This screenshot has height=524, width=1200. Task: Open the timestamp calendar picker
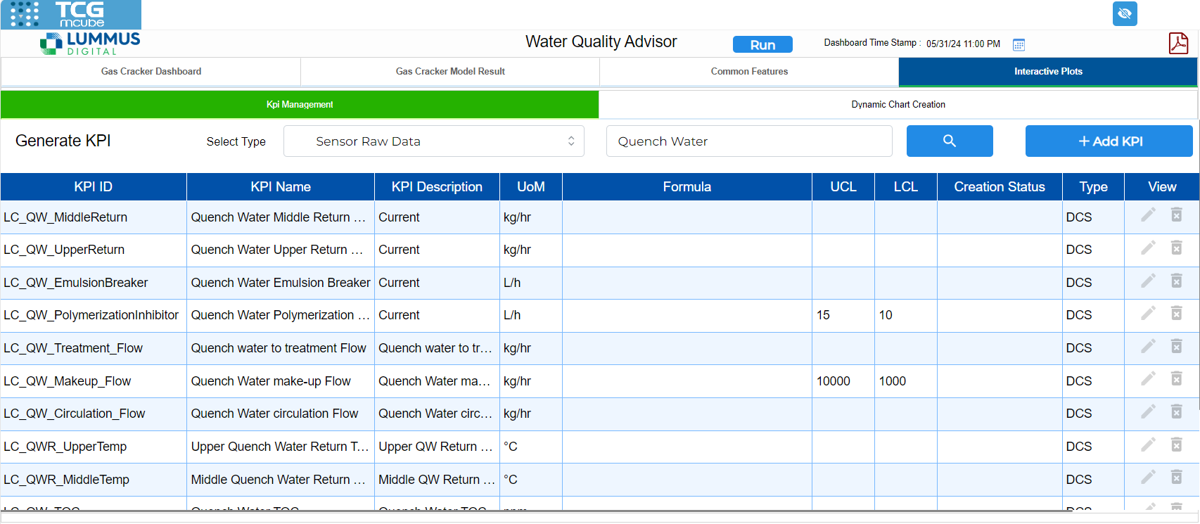(1018, 44)
